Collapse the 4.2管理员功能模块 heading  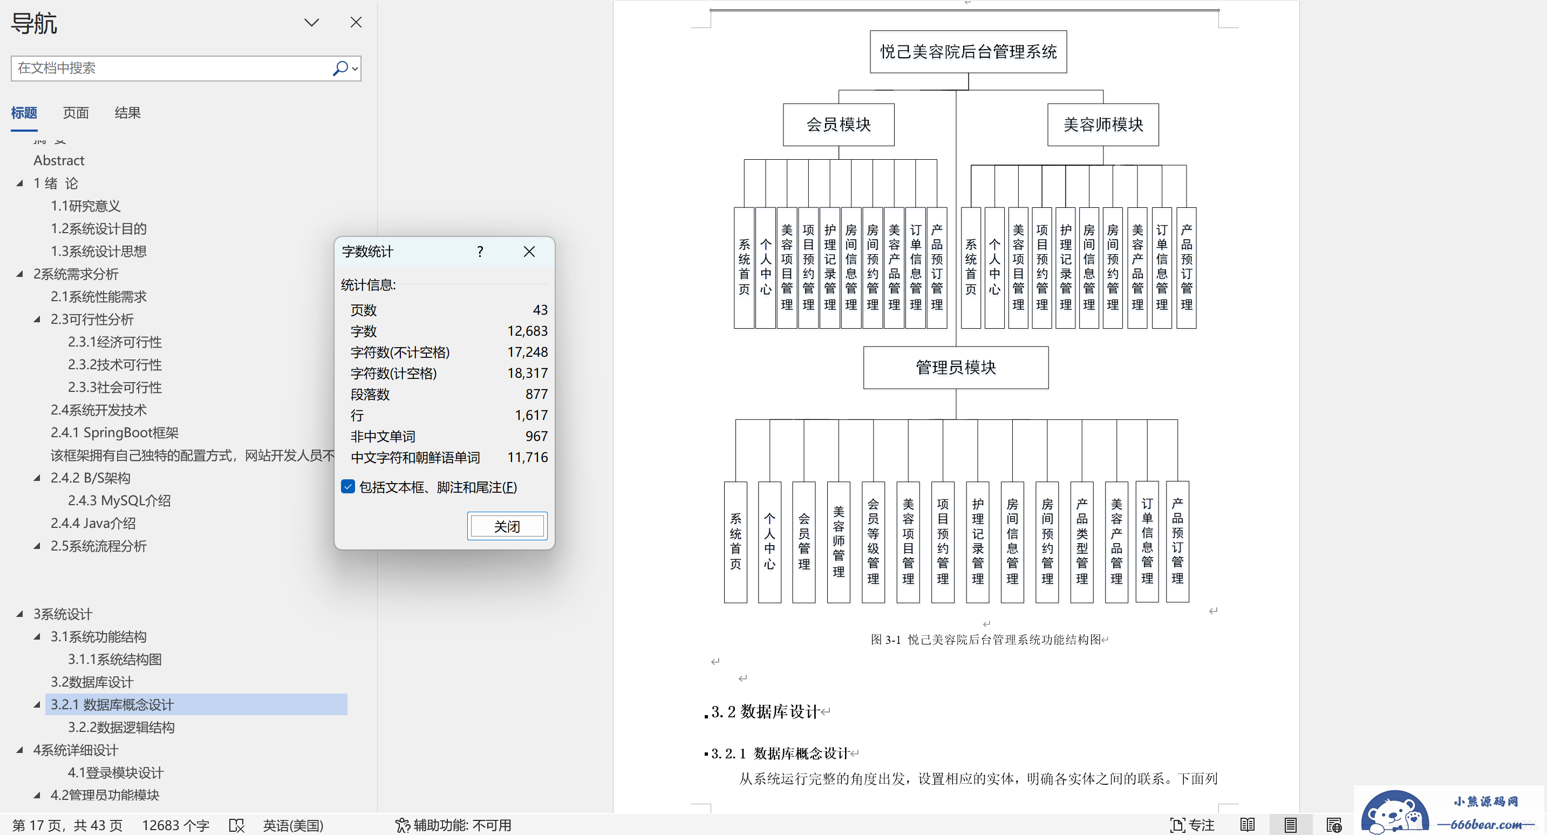[x=37, y=795]
